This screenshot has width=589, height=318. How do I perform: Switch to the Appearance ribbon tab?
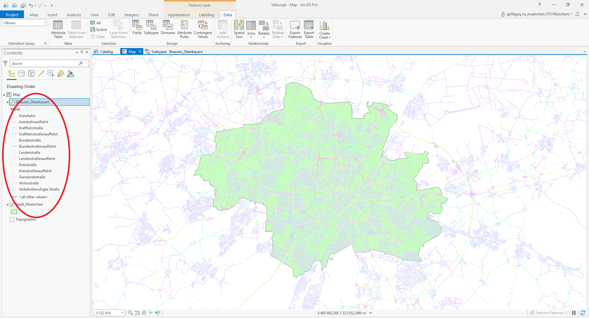179,15
